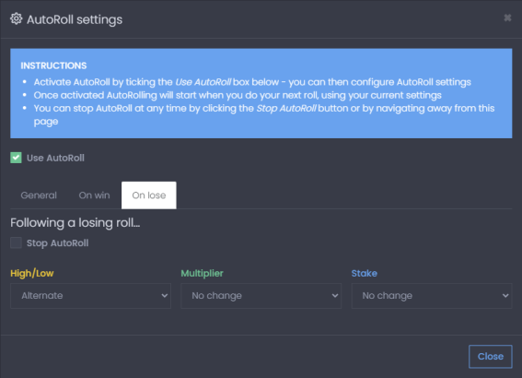Image resolution: width=522 pixels, height=378 pixels.
Task: Click the chevron arrow on Stake dropdown
Action: (x=505, y=296)
